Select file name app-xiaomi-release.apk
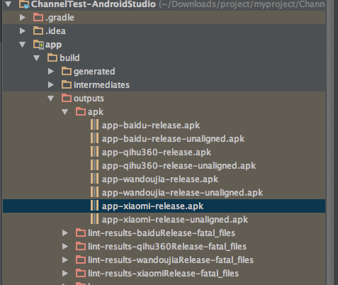 coord(152,206)
